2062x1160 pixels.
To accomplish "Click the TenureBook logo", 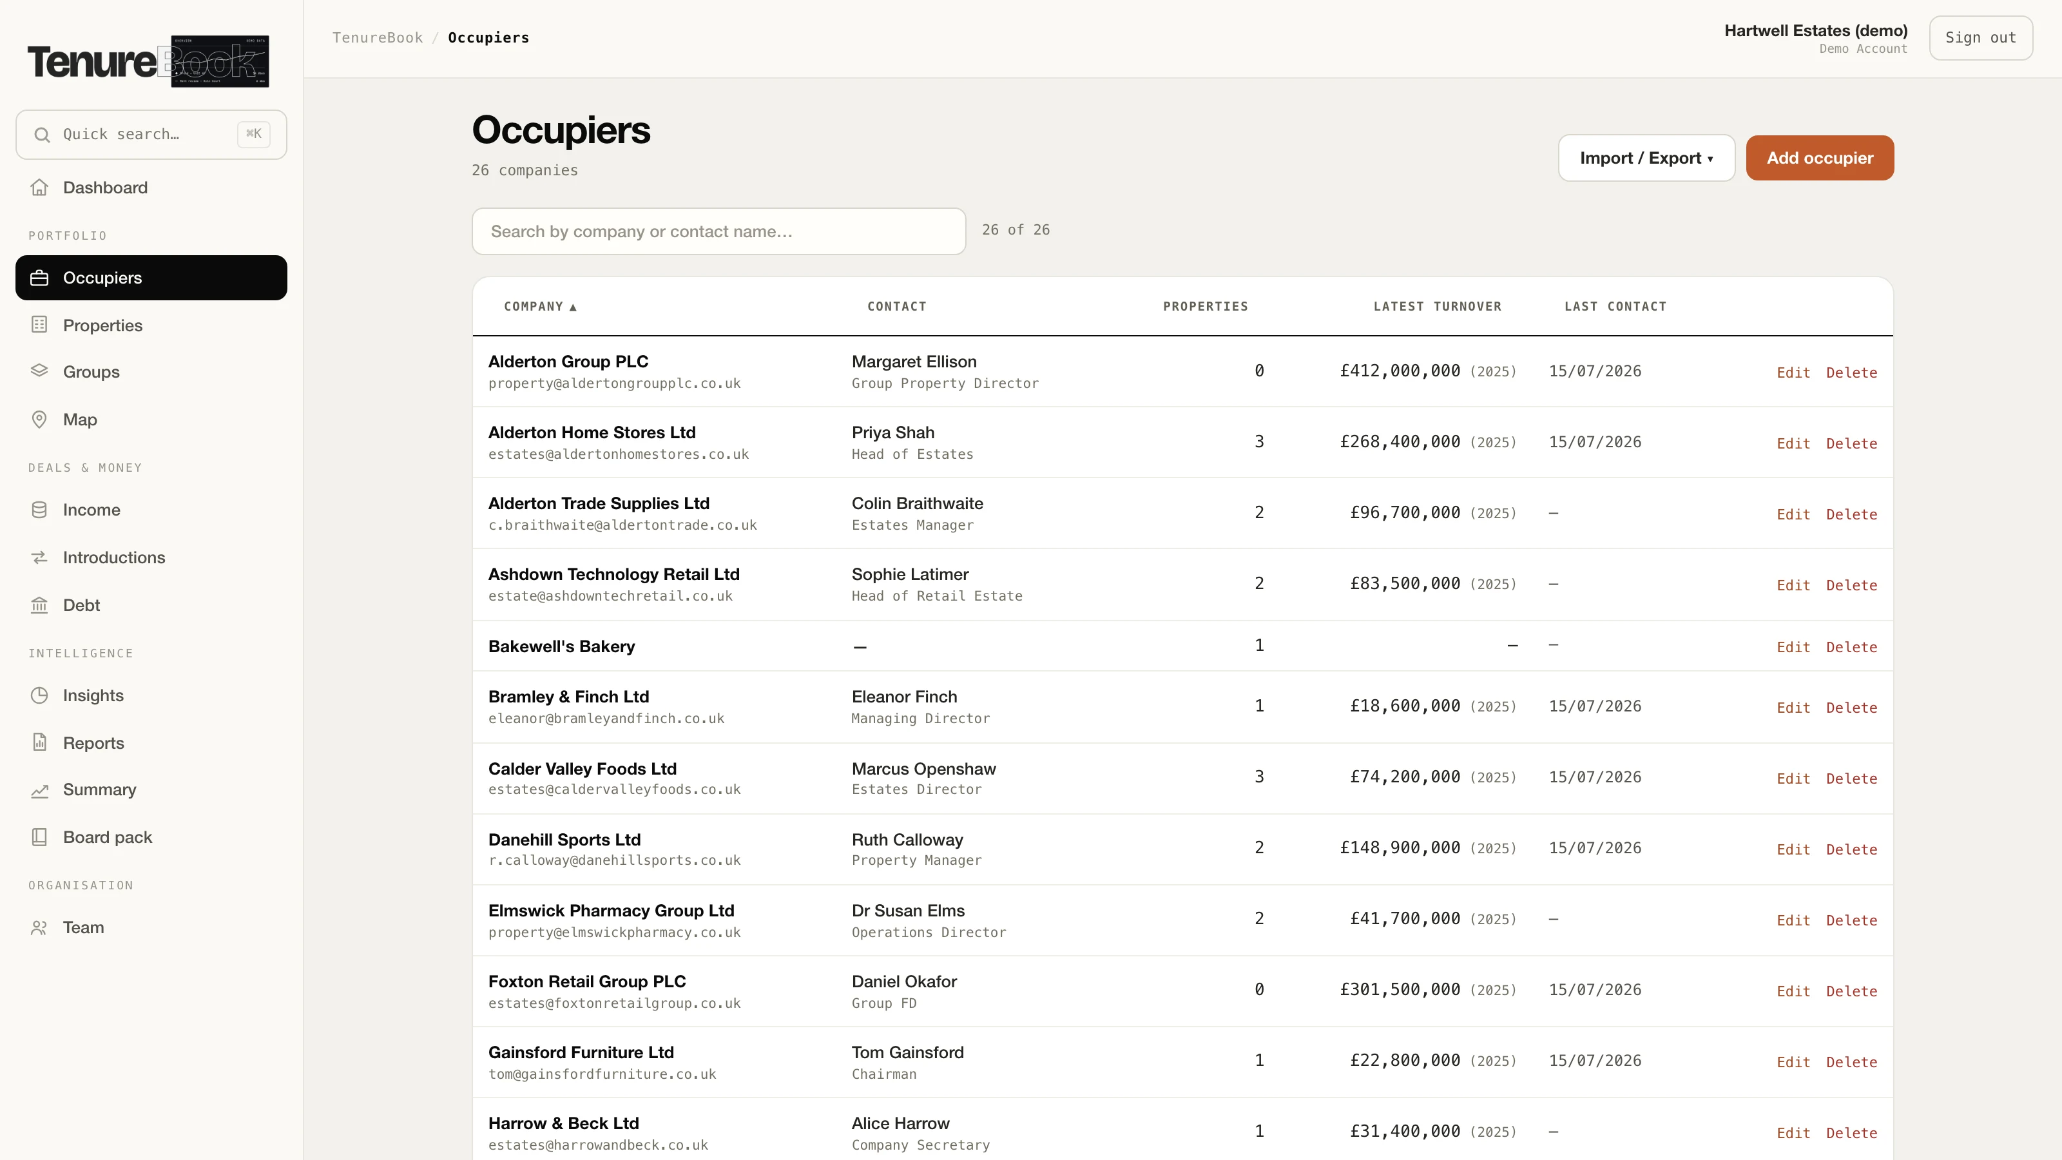I will pos(148,61).
